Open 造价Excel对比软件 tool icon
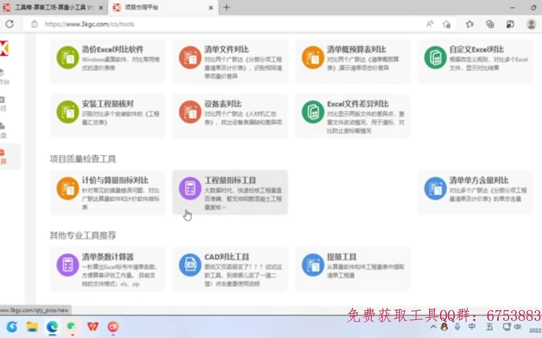Screen dimensions: 542x338 tap(67, 57)
